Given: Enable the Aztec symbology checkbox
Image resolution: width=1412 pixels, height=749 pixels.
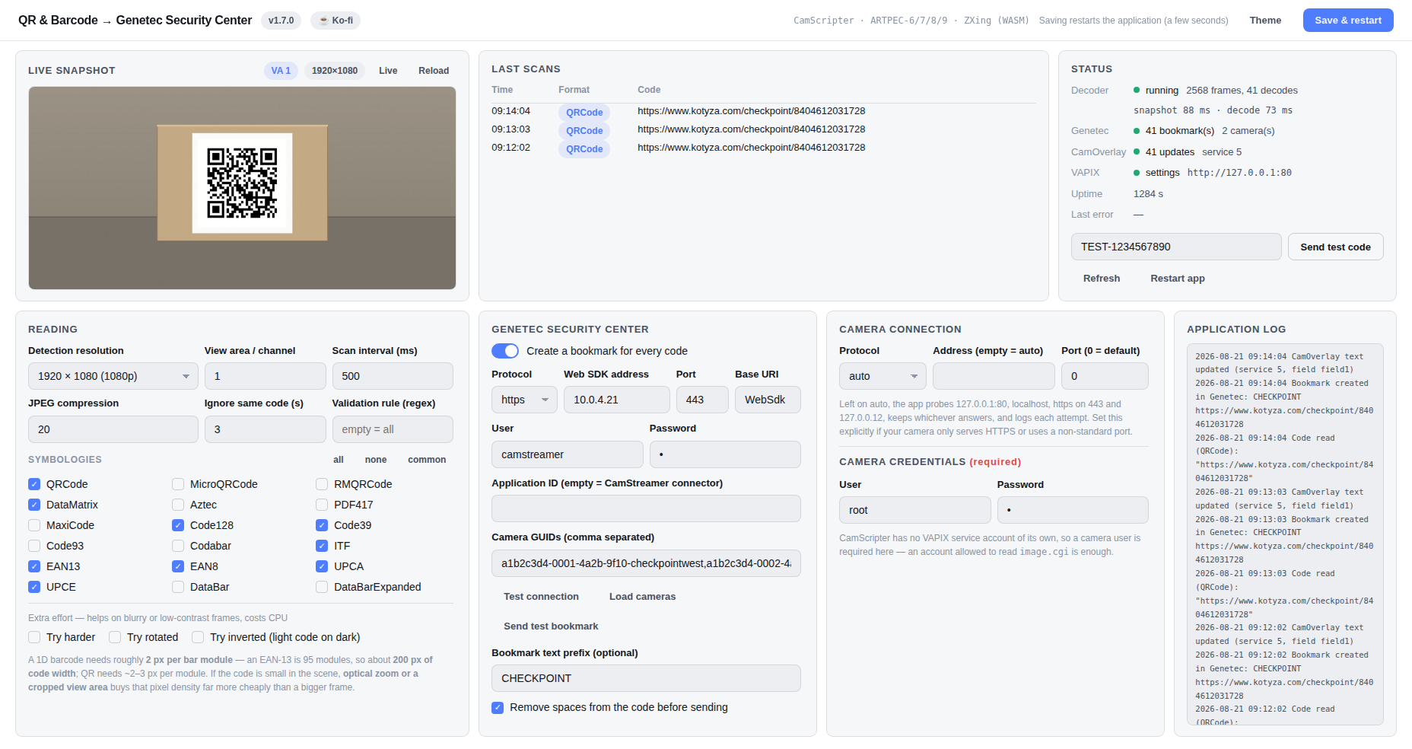Looking at the screenshot, I should point(178,505).
